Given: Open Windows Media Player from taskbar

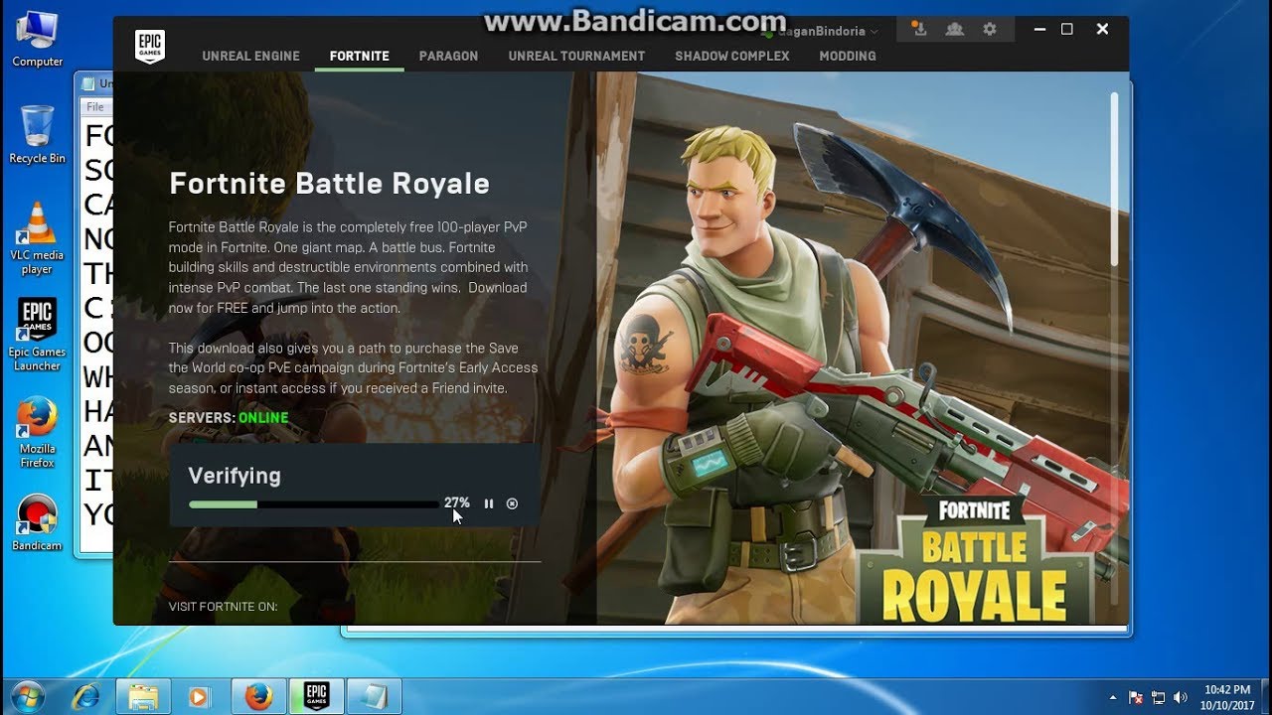Looking at the screenshot, I should tap(201, 696).
